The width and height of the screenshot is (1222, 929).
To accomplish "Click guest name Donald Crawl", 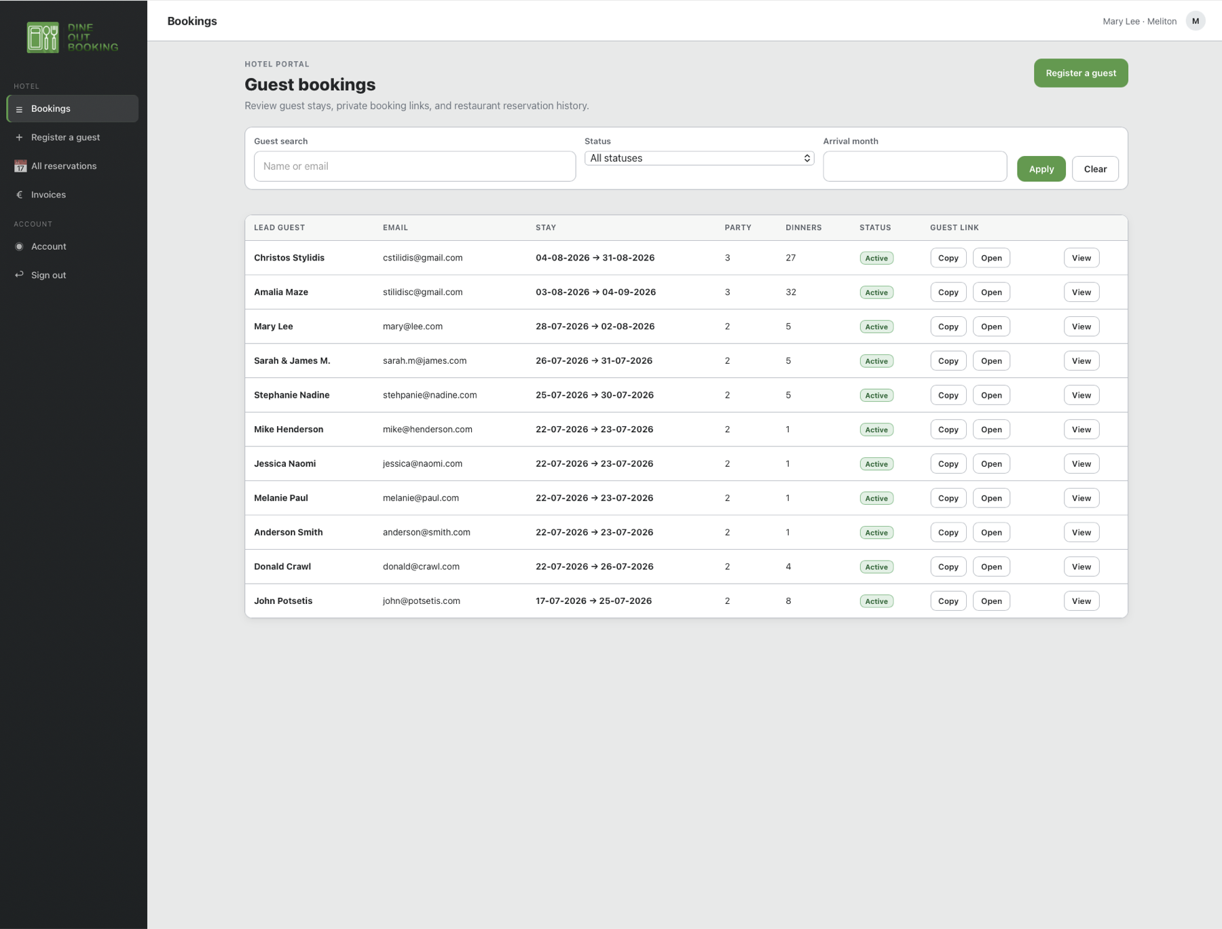I will (282, 567).
